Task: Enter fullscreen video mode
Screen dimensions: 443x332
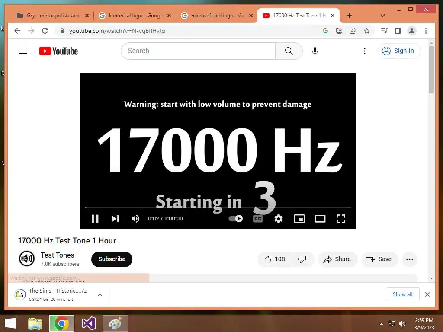Action: [341, 219]
